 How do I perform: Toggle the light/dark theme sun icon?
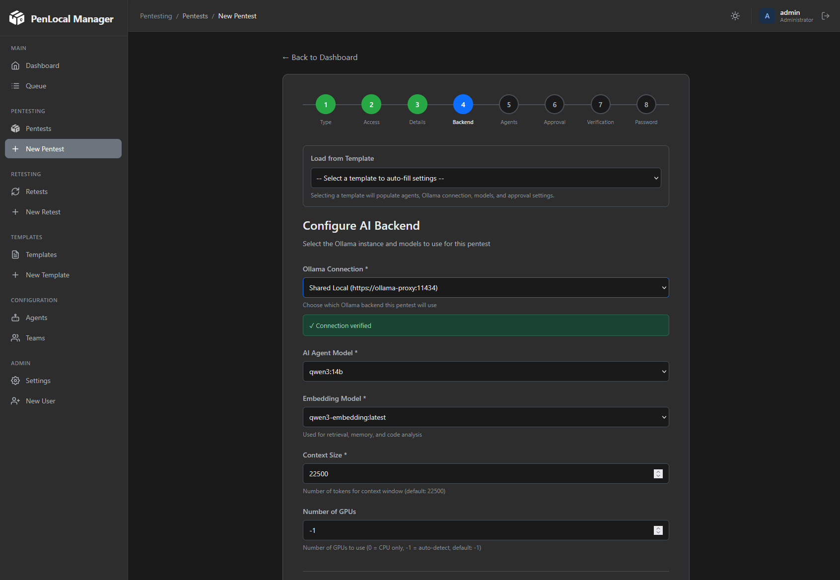735,16
